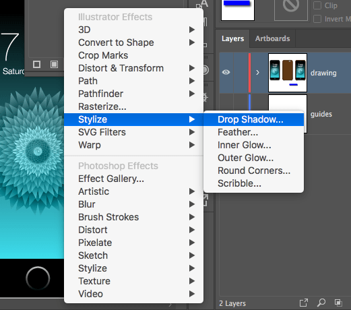Image resolution: width=351 pixels, height=310 pixels.
Task: Click Make/Release Clipping Mask icon
Action: [x=338, y=303]
